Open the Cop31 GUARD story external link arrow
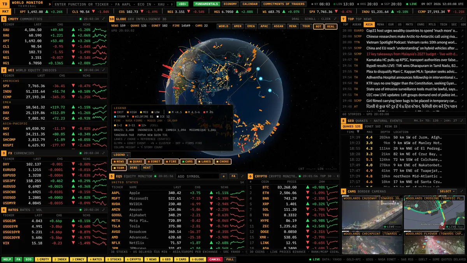The height and width of the screenshot is (263, 467). click(x=462, y=30)
